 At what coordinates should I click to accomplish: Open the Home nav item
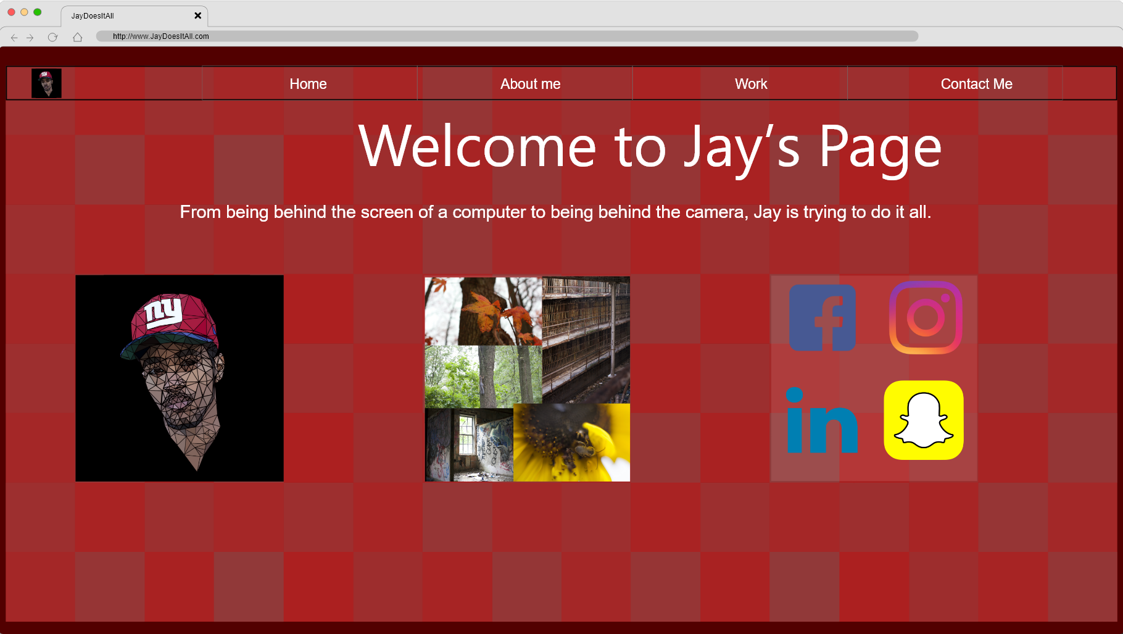(309, 84)
